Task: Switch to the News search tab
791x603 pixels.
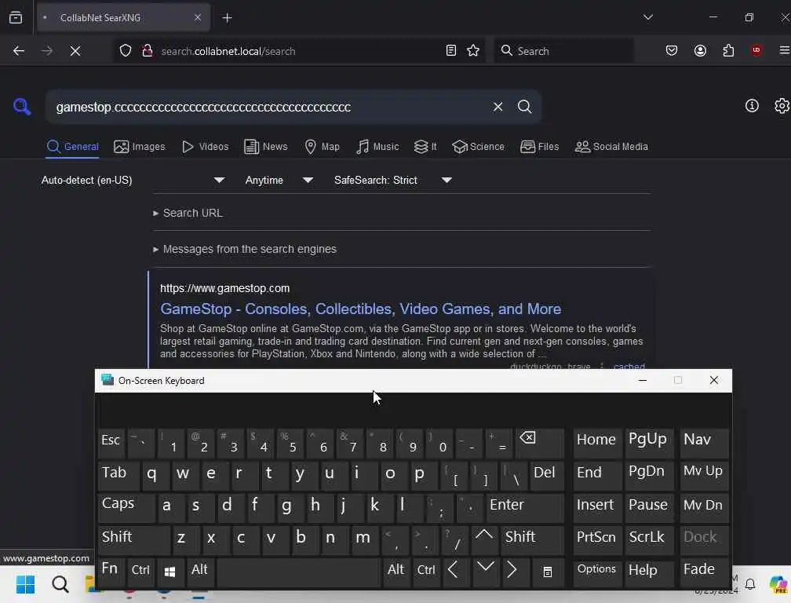Action: 265,147
